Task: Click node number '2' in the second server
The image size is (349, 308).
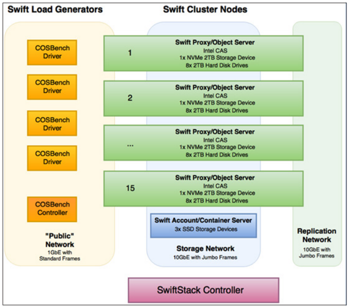Action: click(x=130, y=98)
